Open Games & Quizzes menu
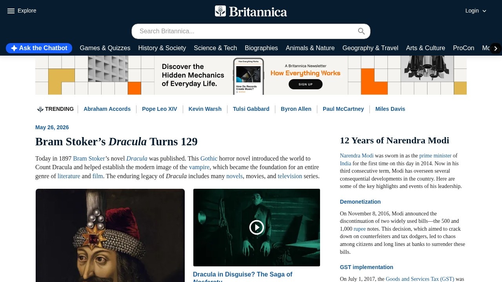The image size is (502, 282). 105,48
